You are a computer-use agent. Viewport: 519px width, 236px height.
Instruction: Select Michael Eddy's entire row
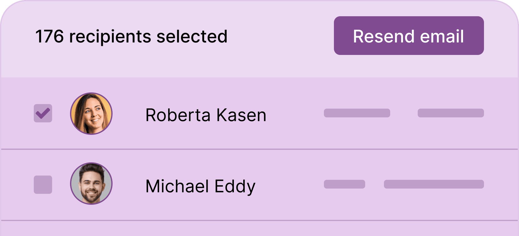tap(259, 185)
